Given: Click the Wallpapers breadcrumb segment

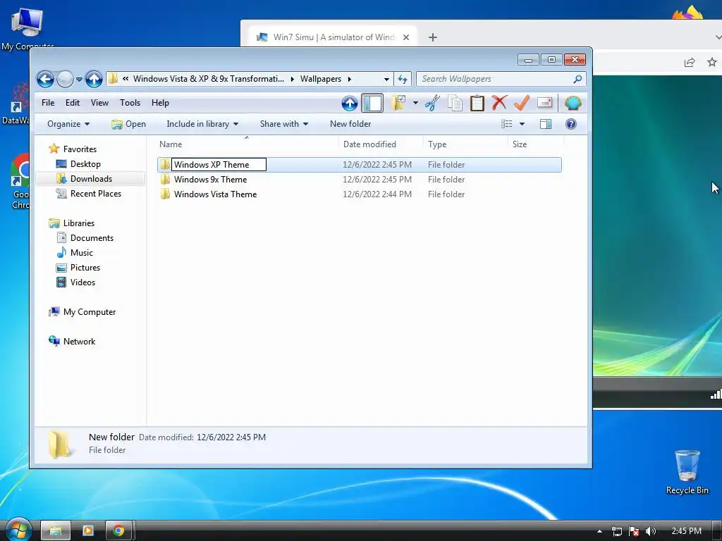Looking at the screenshot, I should (321, 79).
